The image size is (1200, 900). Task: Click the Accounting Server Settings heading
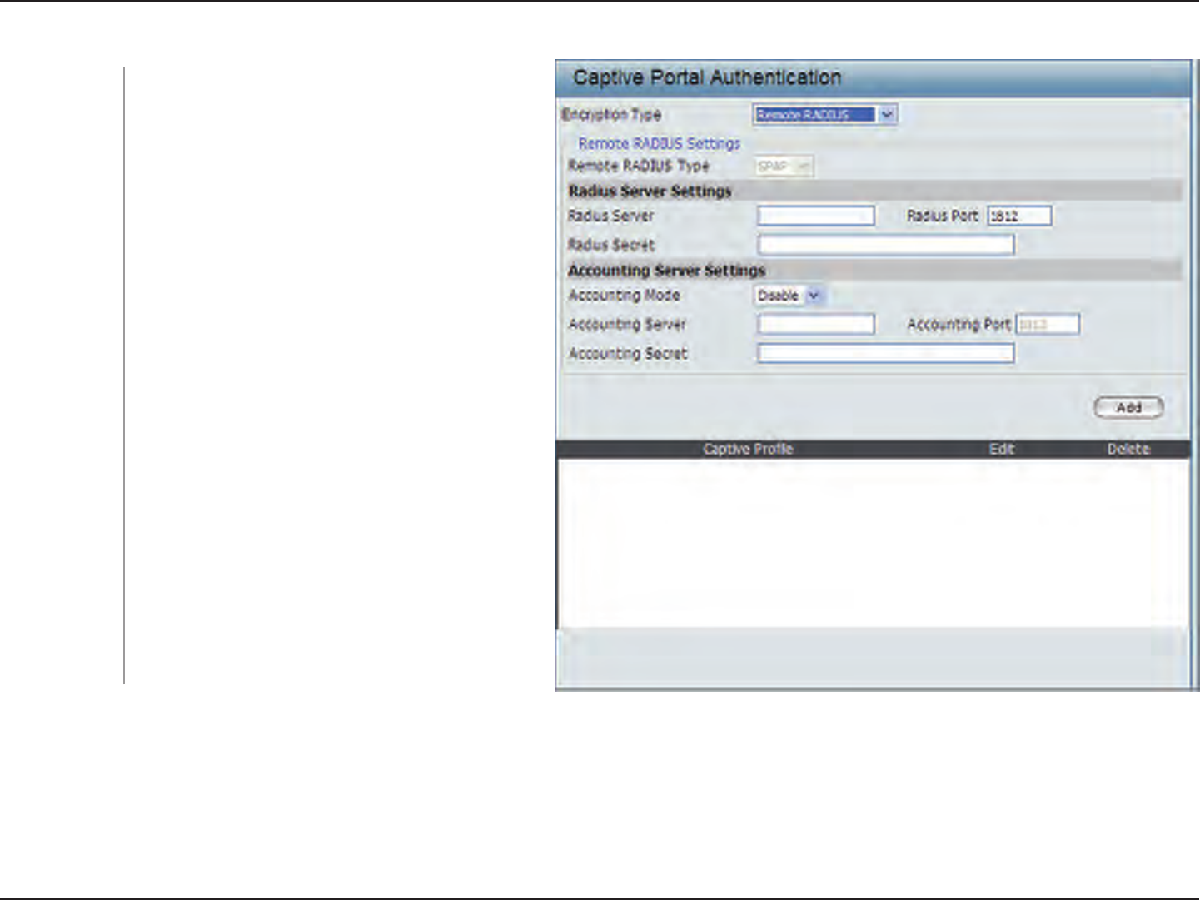pos(666,271)
